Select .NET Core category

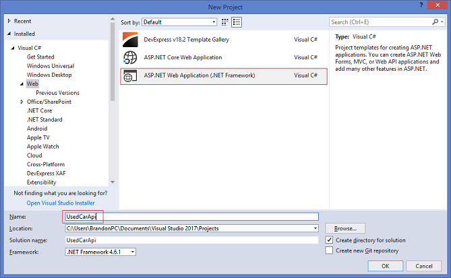point(39,110)
